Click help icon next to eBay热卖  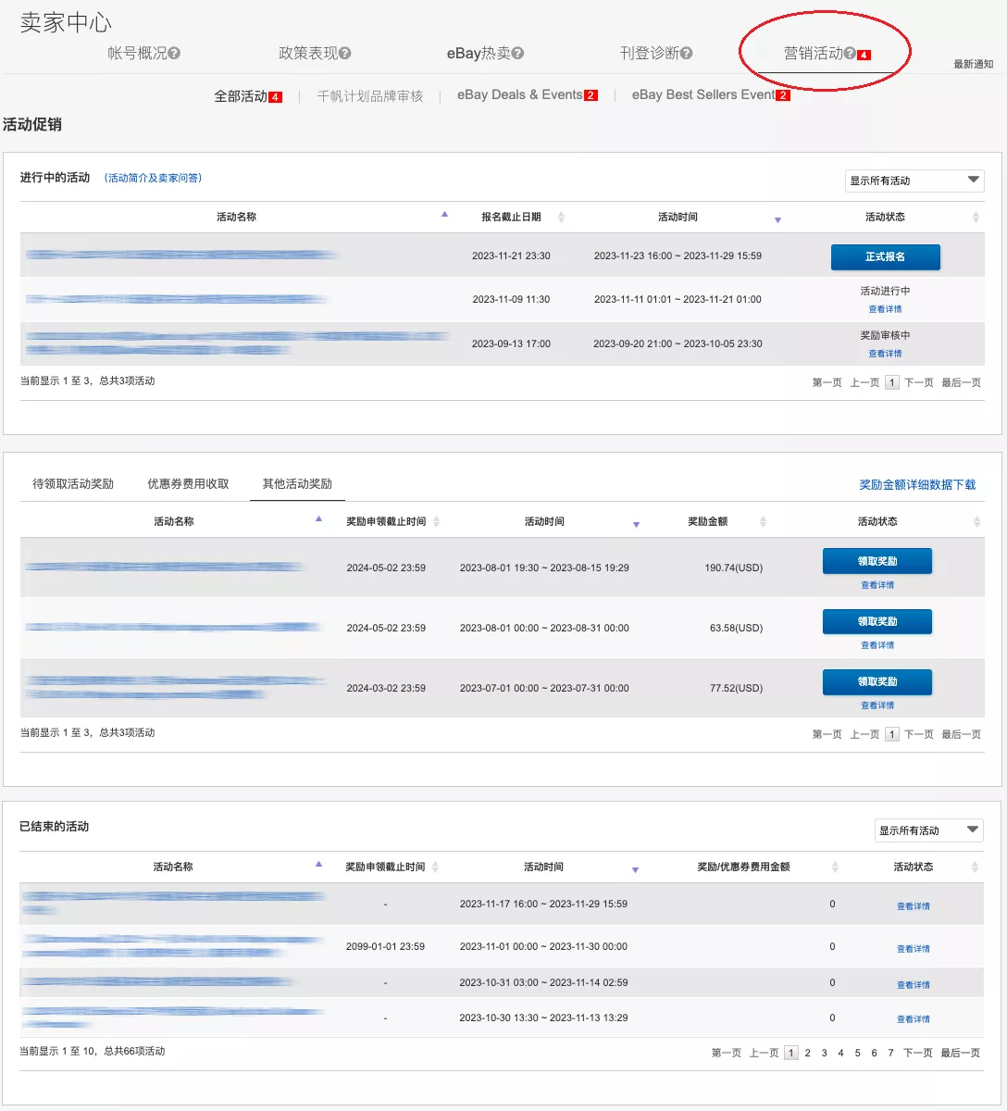click(x=517, y=54)
